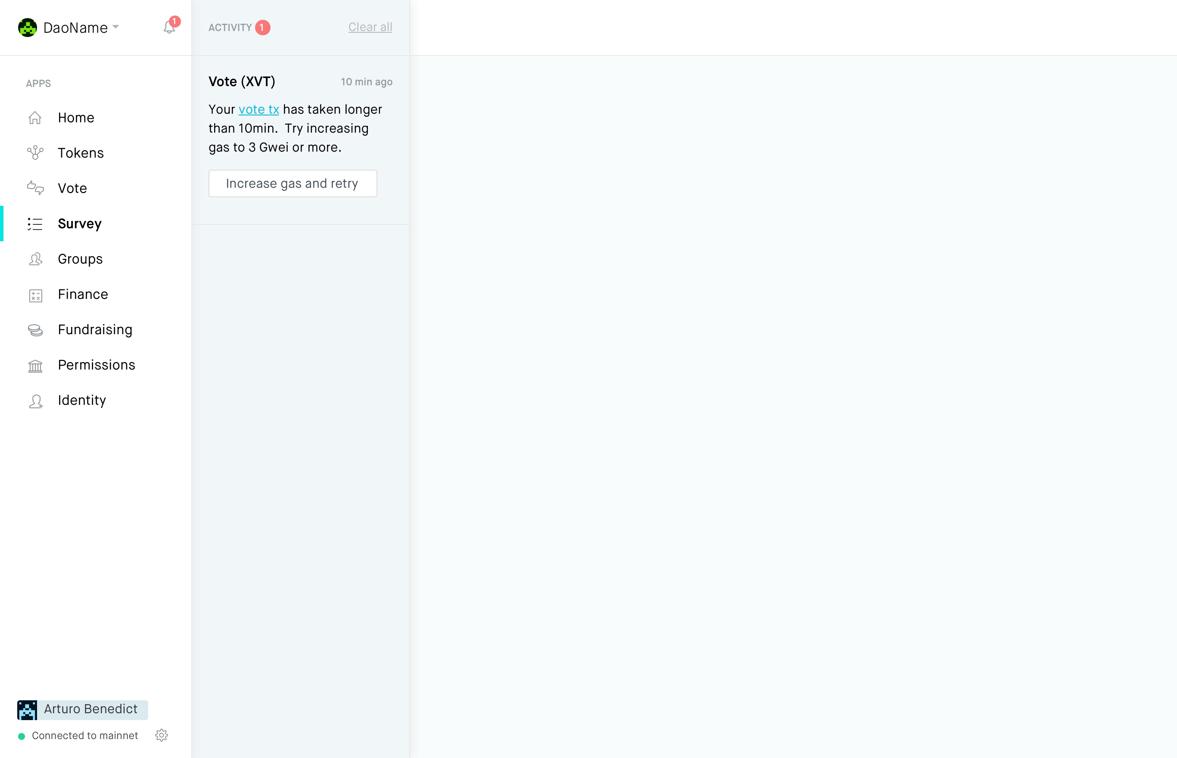Go to the Home app

coord(76,118)
